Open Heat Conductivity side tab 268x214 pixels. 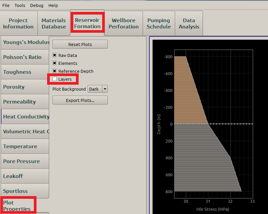click(x=25, y=116)
